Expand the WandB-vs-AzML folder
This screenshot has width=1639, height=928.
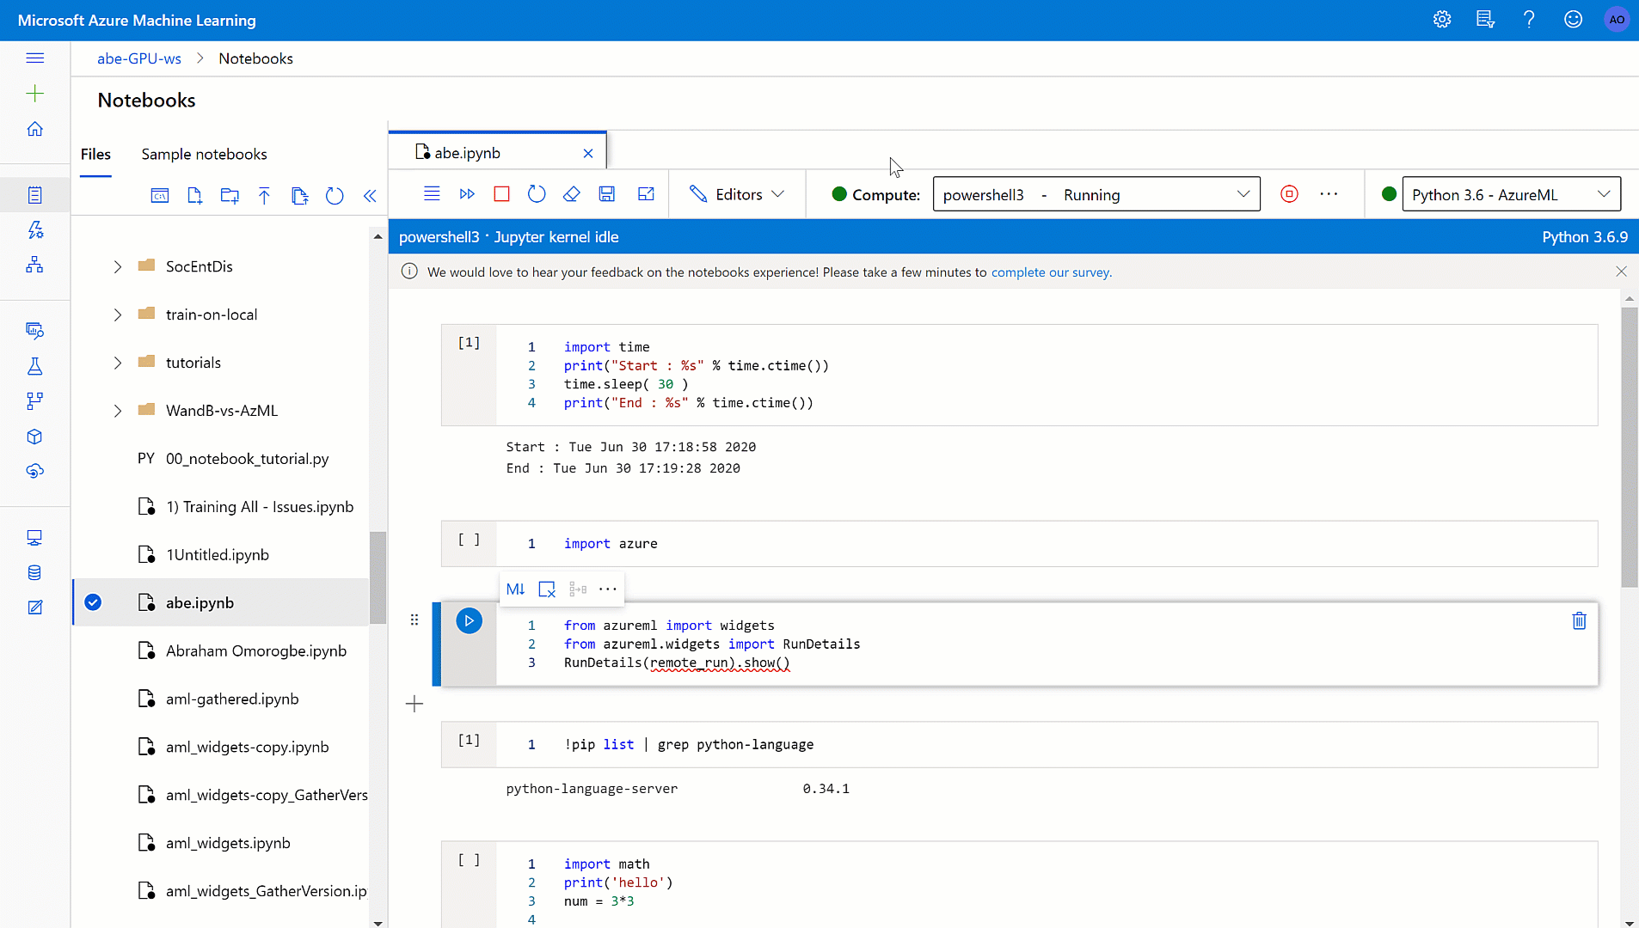point(118,411)
